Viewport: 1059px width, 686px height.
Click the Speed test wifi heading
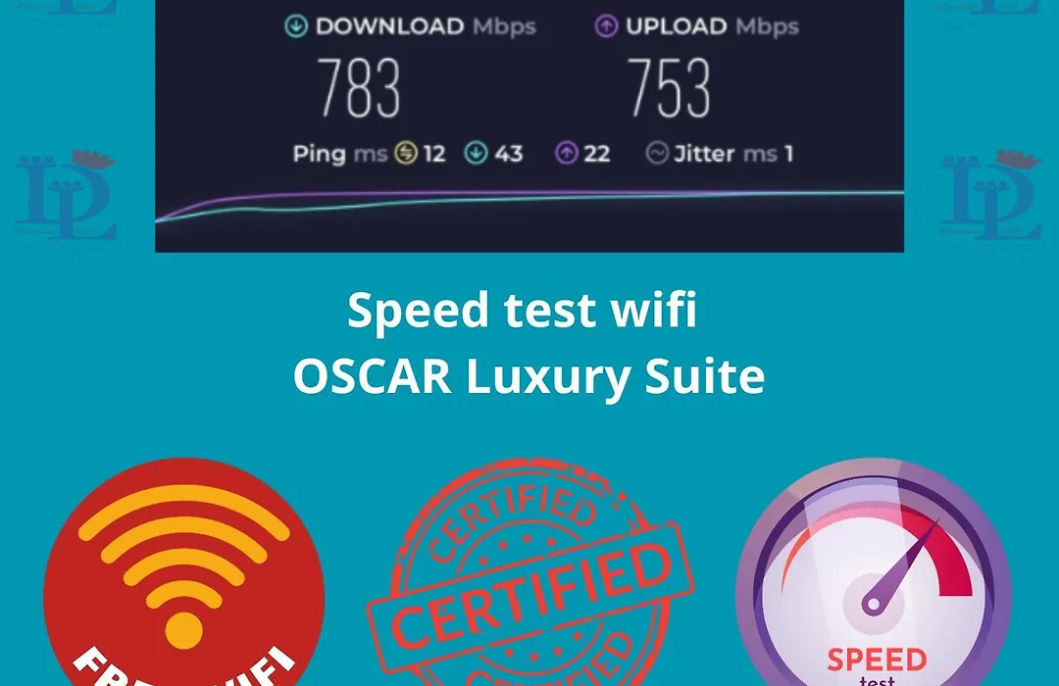tap(522, 310)
